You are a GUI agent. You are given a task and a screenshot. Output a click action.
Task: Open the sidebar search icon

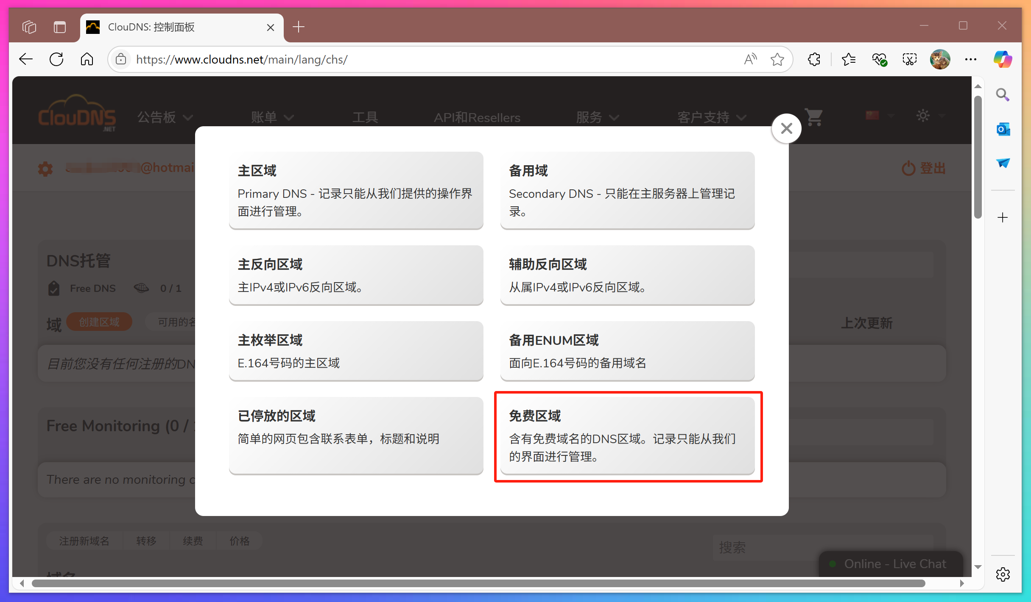coord(1003,94)
